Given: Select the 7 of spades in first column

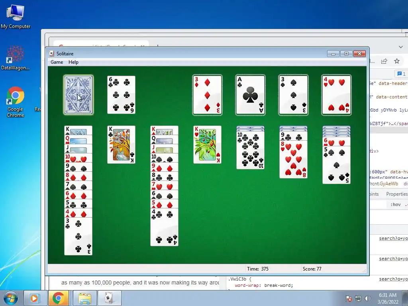Looking at the screenshot, I should pyautogui.click(x=78, y=185).
